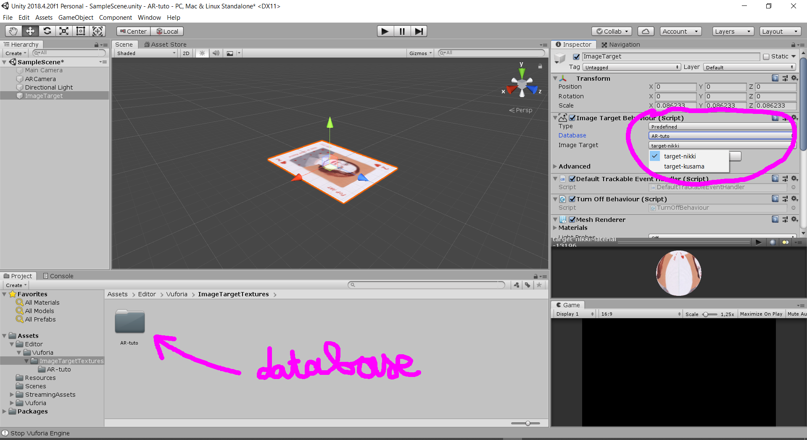Click the 2D view button
Image resolution: width=807 pixels, height=440 pixels.
click(x=186, y=53)
